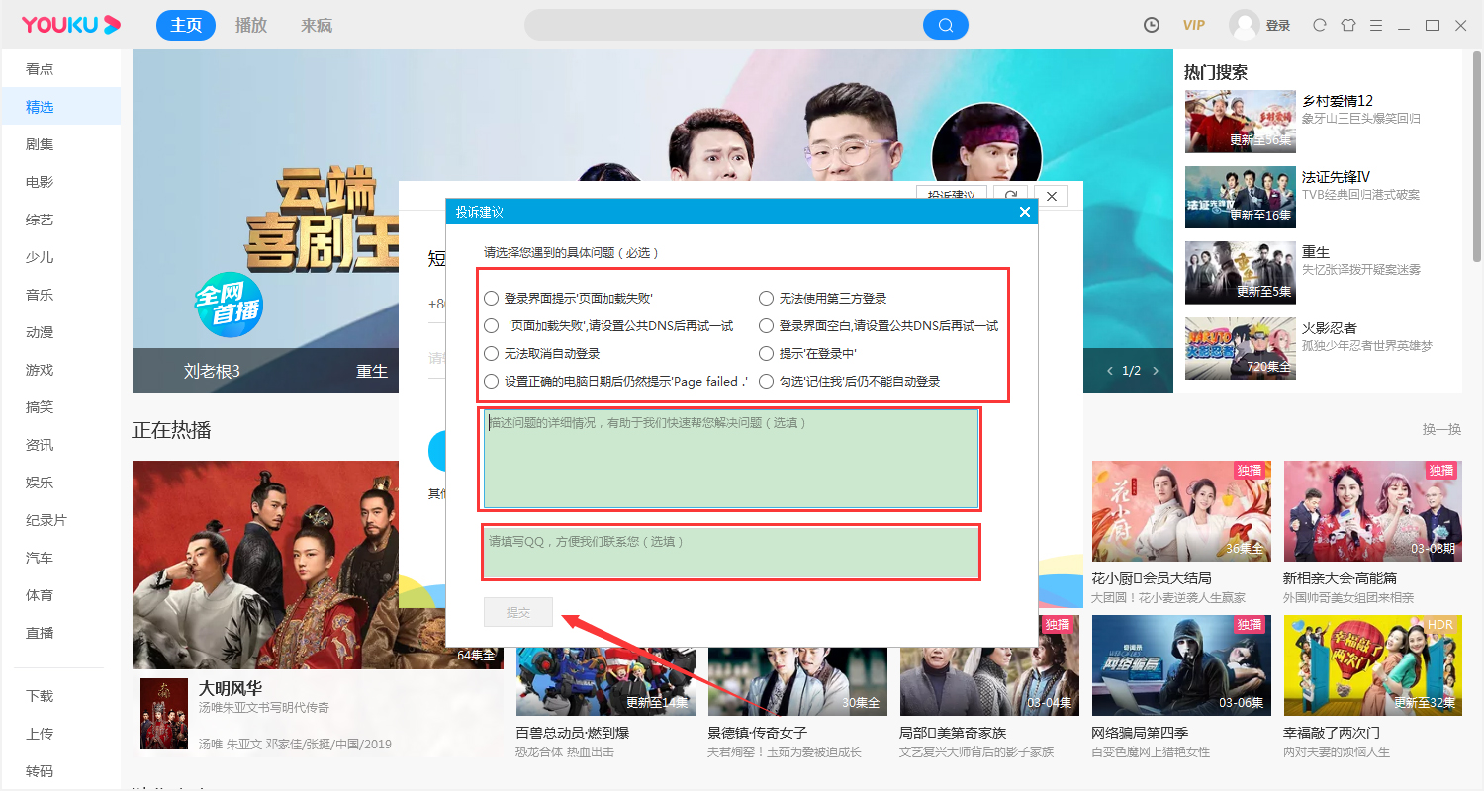Click the next arrow on 热门搜索 carousel
Image resolution: width=1484 pixels, height=791 pixels.
(x=1155, y=370)
